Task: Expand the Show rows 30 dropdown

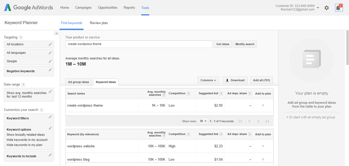Action: coord(203,121)
